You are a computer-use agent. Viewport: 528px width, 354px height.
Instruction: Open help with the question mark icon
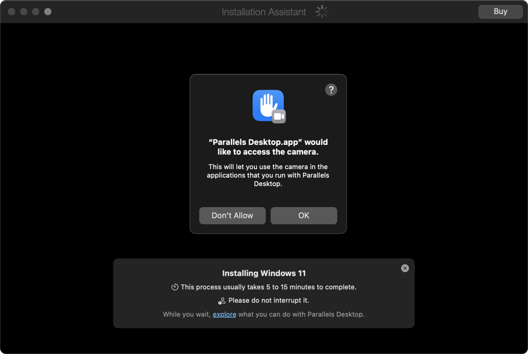tap(331, 90)
